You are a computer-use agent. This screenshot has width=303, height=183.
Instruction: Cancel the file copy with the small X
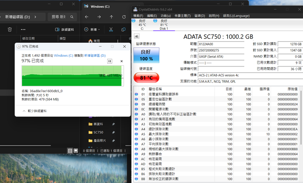(x=122, y=61)
